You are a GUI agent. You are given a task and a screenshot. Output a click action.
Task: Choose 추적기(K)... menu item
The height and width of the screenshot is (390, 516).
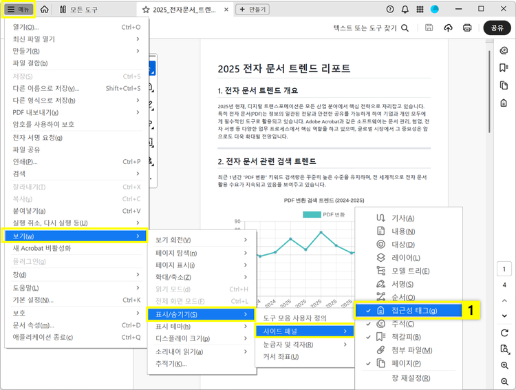tap(202, 364)
